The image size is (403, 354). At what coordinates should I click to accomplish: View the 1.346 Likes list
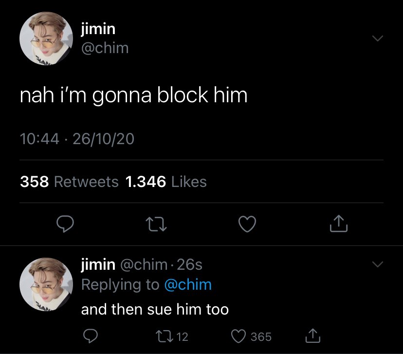pyautogui.click(x=166, y=182)
